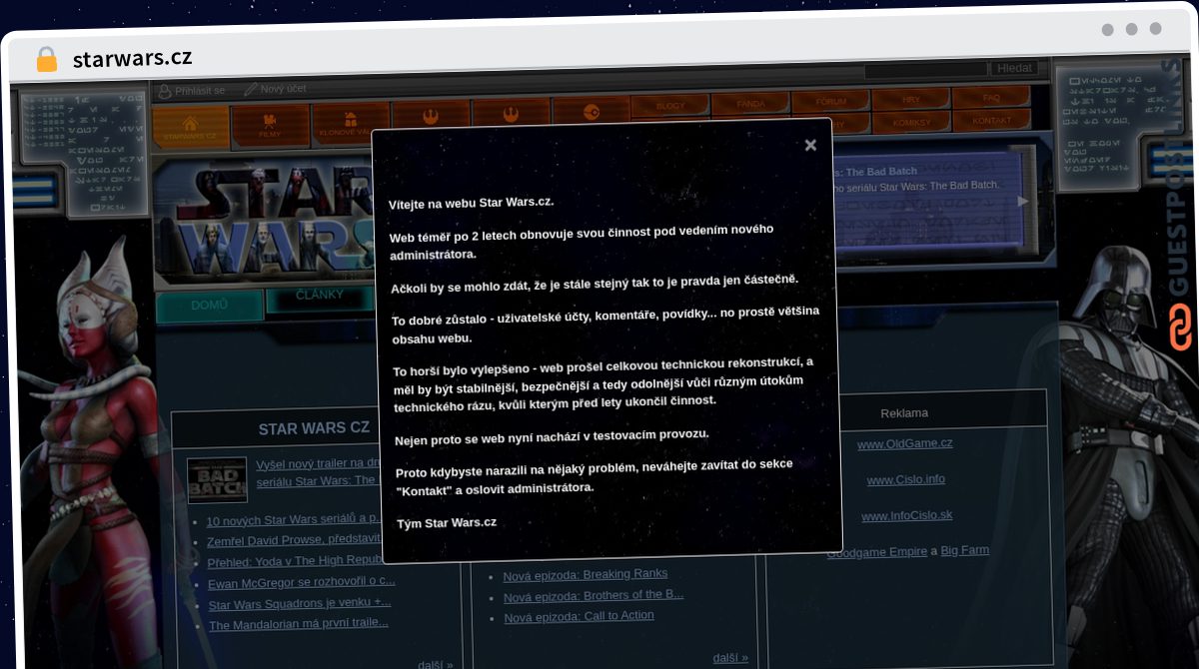Open the Hry menu item

coord(910,99)
